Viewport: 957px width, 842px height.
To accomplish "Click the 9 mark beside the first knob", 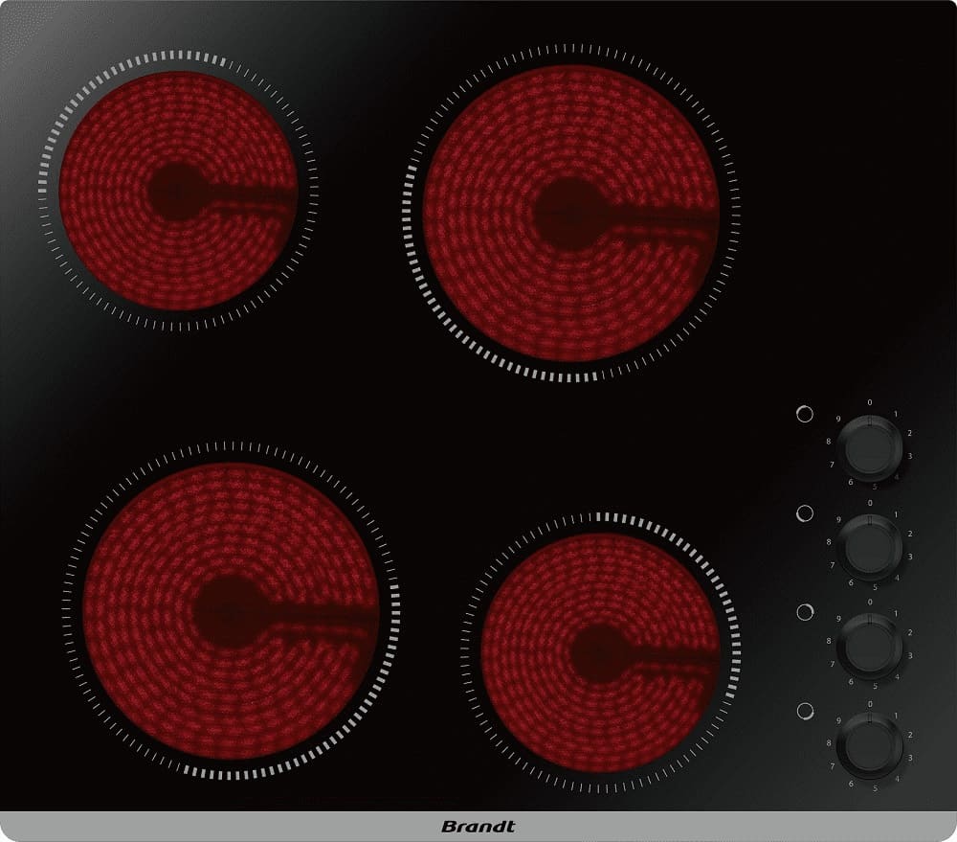I will coord(838,419).
